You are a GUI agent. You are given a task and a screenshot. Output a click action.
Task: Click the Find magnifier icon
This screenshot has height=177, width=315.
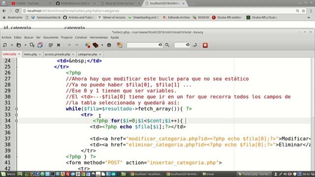tap(167, 45)
